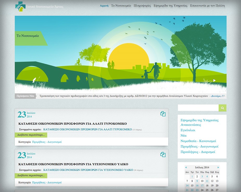Click the hospital cross logo icon
241x192 pixels.
[x=20, y=7]
